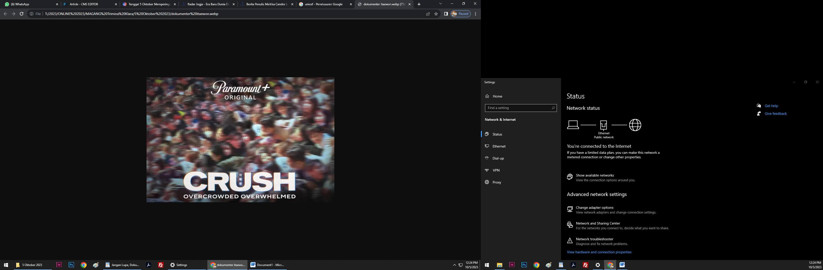Open Word on the second-monitor taskbar
823x270 pixels.
(622, 265)
